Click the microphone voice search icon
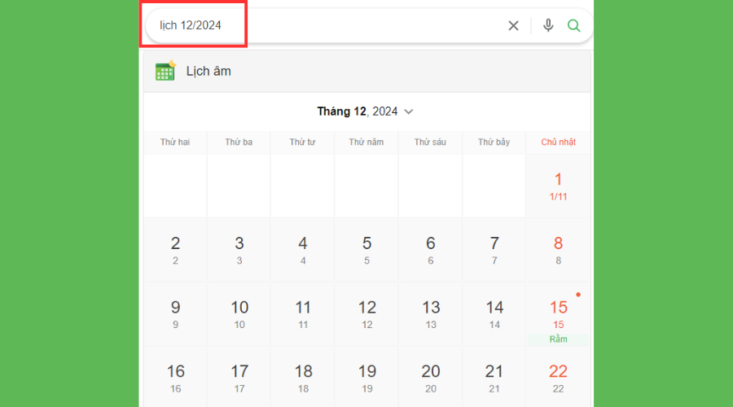This screenshot has width=733, height=407. [548, 25]
